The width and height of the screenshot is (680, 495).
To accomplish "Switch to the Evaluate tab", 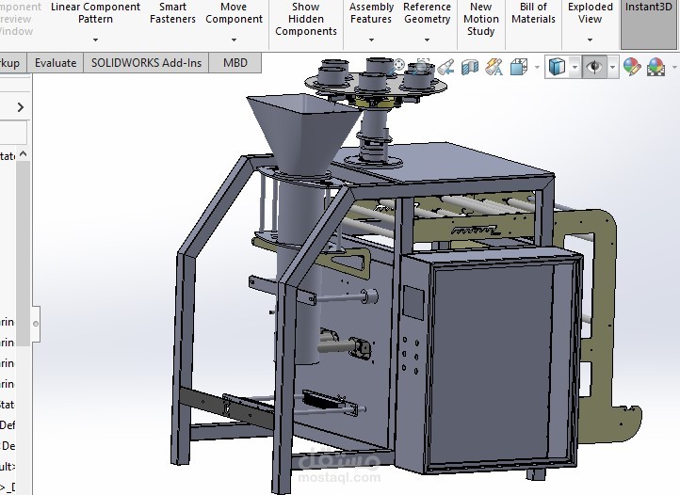I will tap(56, 63).
